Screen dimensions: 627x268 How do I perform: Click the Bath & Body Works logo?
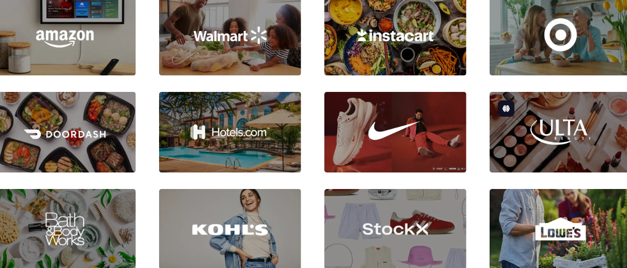point(65,229)
